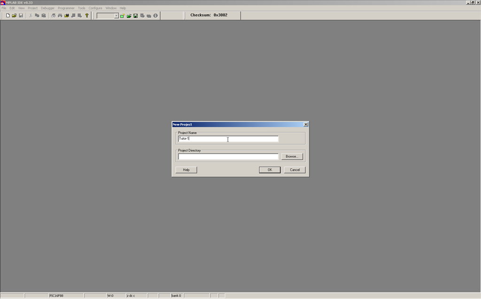Click the Cut scissors icon
Viewport: 481px width, 299px height.
[31, 15]
